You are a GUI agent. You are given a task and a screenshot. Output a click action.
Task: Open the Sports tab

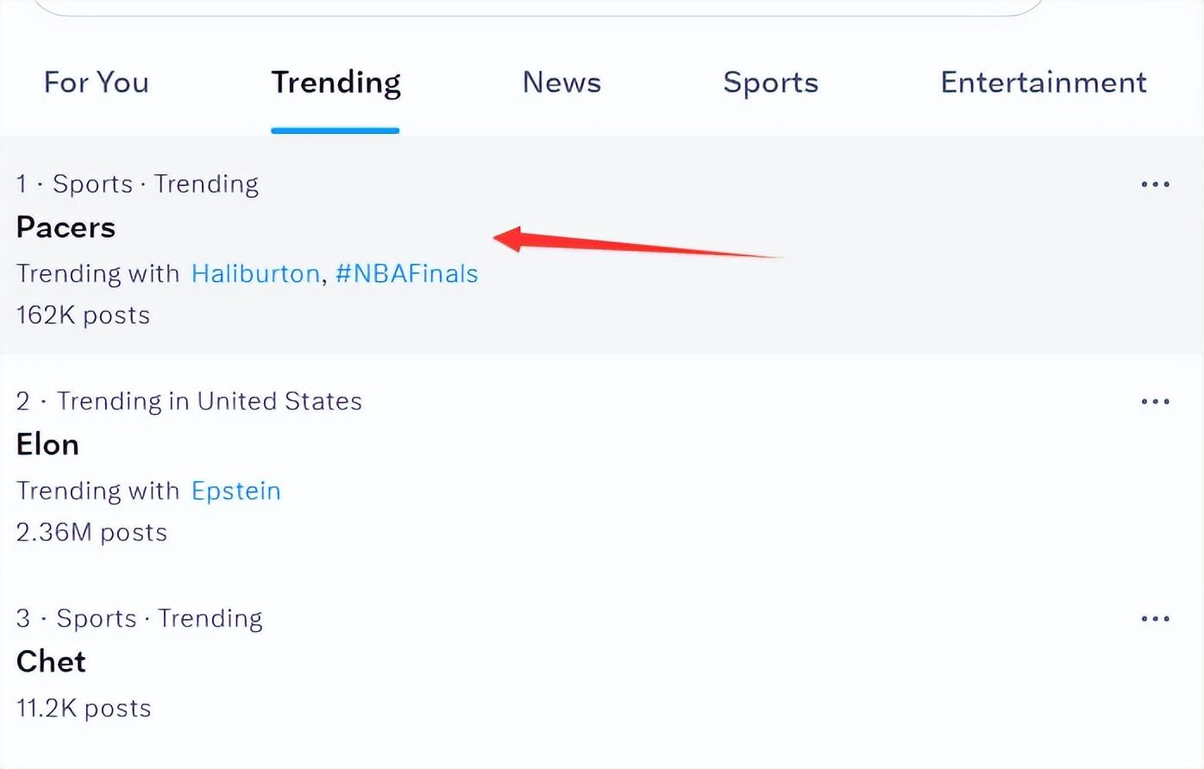(770, 83)
